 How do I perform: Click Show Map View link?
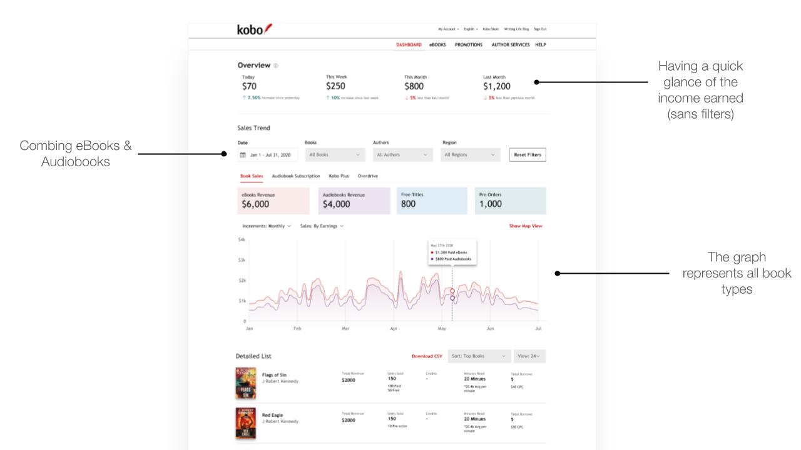pyautogui.click(x=526, y=226)
